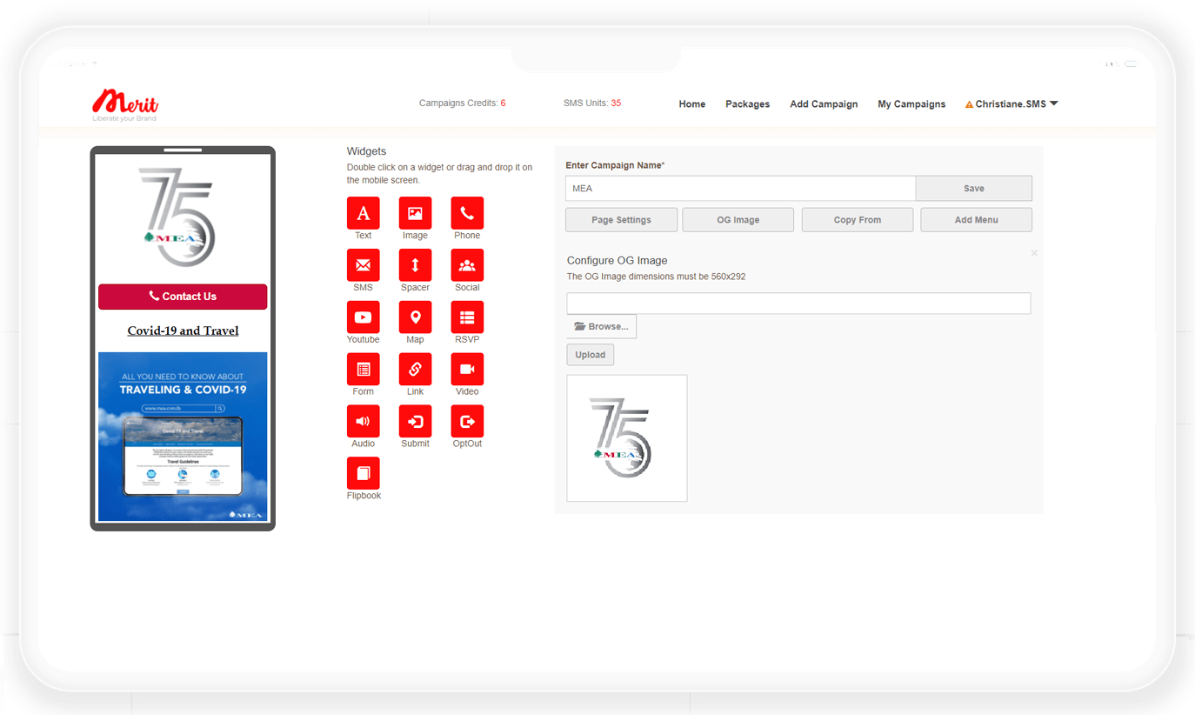Close the Configure OG Image panel
This screenshot has width=1195, height=721.
tap(1033, 253)
